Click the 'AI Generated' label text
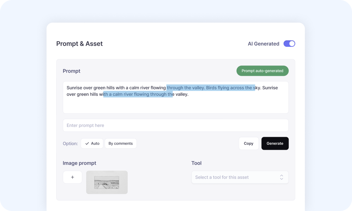 (263, 44)
